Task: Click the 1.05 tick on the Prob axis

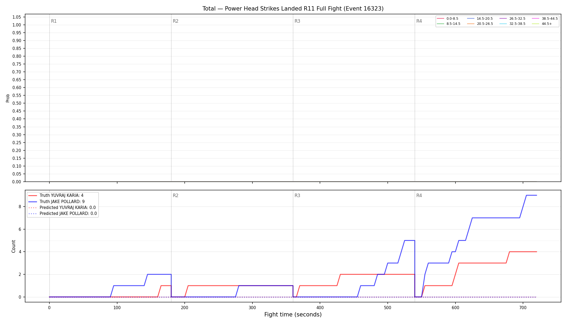Action: click(x=16, y=17)
